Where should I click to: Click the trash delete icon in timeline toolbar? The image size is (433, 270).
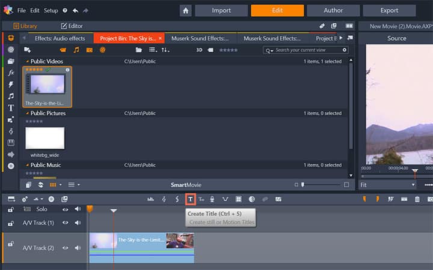coord(417,199)
